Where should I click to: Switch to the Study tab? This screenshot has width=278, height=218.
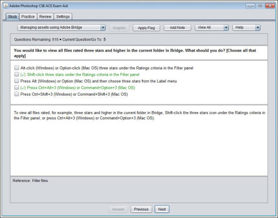pyautogui.click(x=12, y=16)
